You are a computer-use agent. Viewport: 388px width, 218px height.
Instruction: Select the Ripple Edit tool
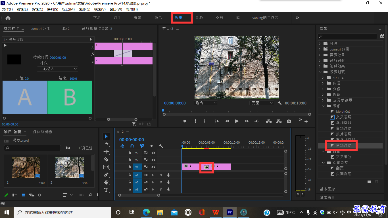(106, 152)
